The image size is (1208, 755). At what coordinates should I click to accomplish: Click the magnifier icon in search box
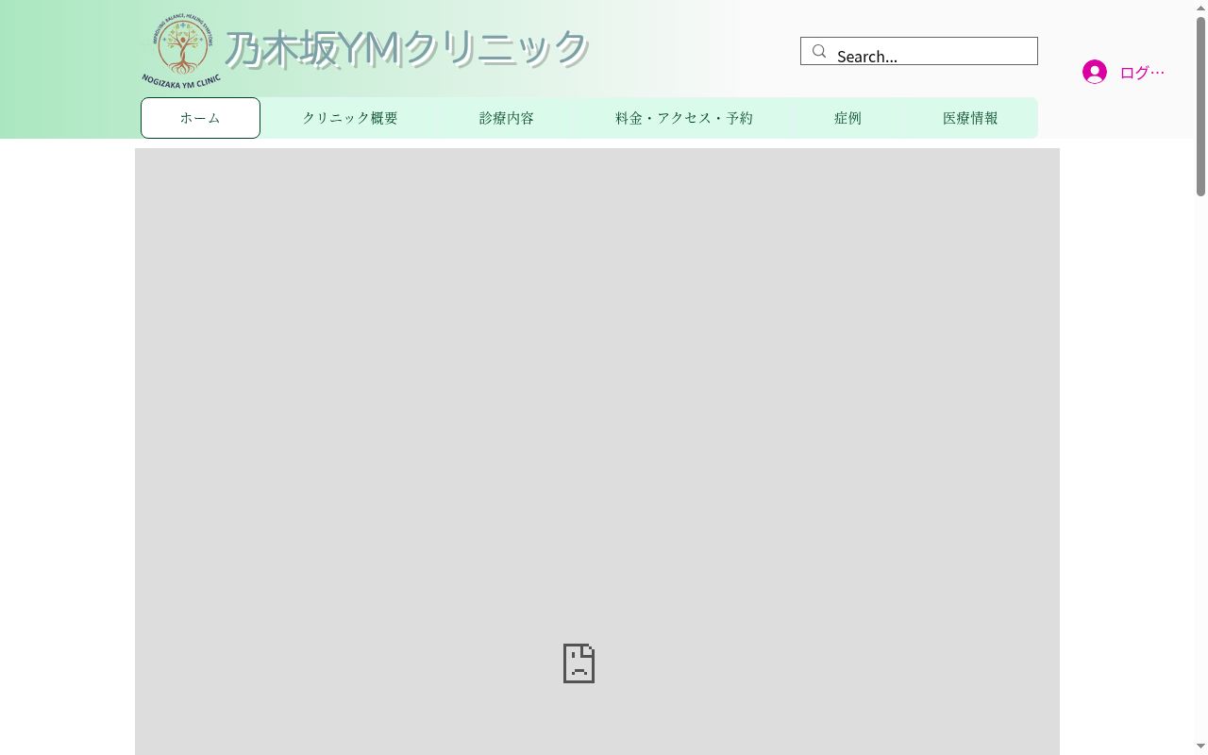(819, 51)
